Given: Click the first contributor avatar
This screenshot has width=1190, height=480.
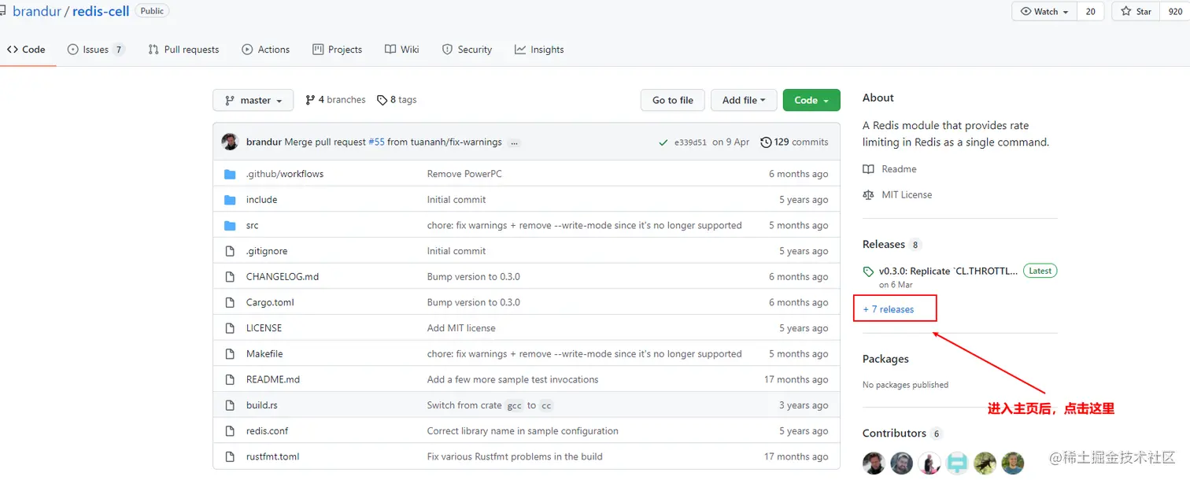Looking at the screenshot, I should (874, 463).
